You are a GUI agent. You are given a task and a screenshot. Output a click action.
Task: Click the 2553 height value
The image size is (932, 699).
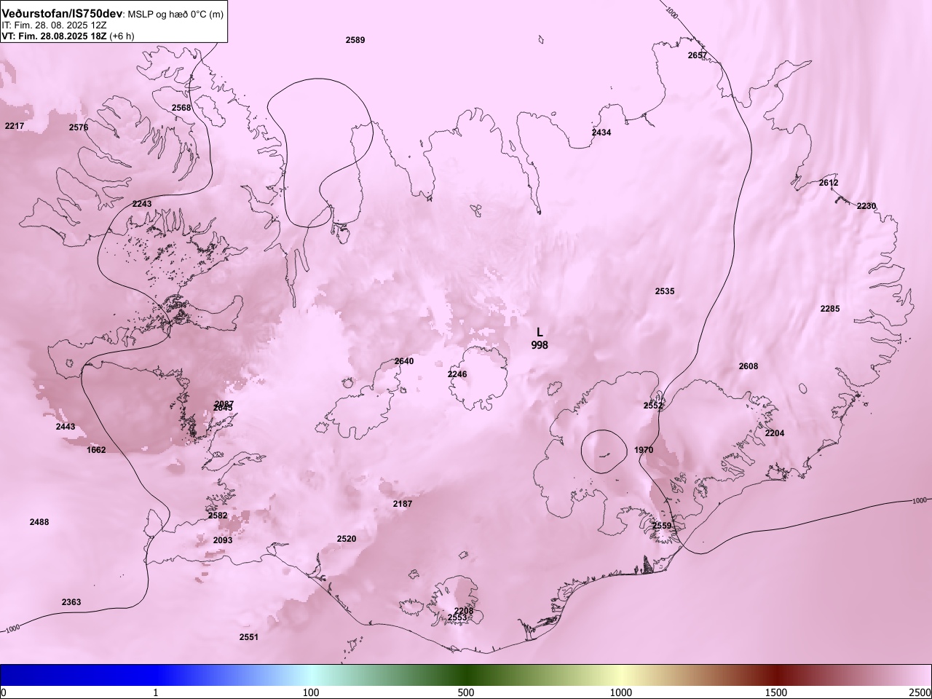457,618
